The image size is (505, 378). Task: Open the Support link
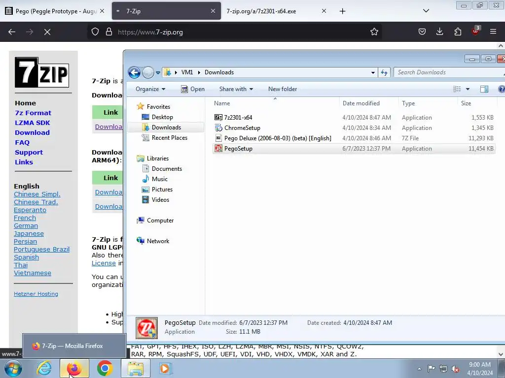[29, 153]
